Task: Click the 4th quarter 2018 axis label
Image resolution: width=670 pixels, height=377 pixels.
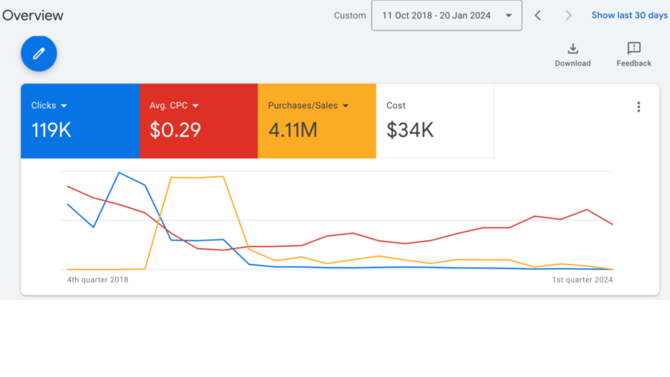Action: 97,280
